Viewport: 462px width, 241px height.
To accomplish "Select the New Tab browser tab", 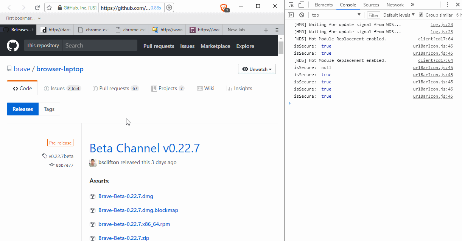I will click(241, 30).
